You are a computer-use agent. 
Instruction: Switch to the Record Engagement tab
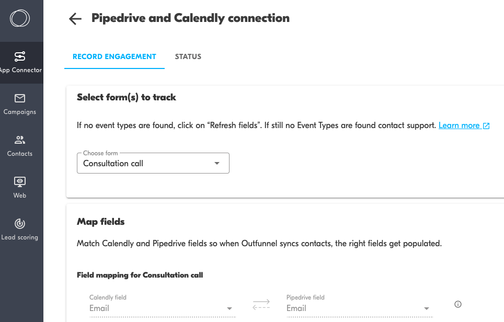tap(114, 56)
